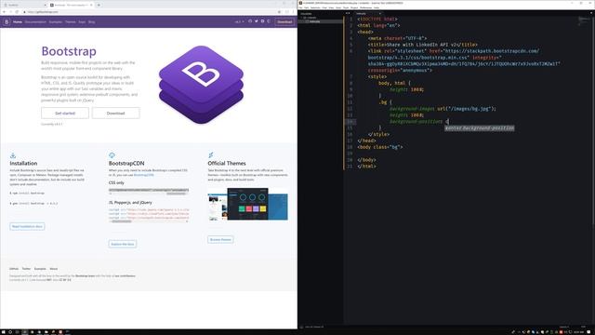Click the Official Themes lightning icon
595x335 pixels.
pyautogui.click(x=211, y=155)
